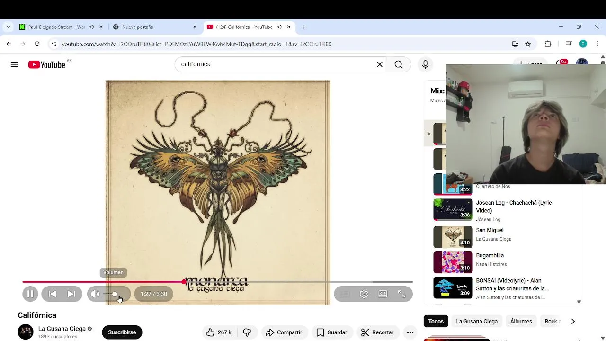Skip to next video
Viewport: 606px width, 341px height.
71,294
